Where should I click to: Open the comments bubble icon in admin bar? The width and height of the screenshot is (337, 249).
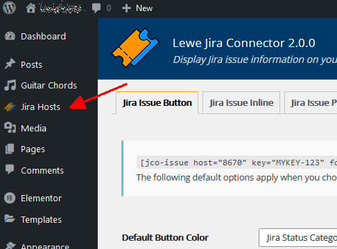(96, 8)
